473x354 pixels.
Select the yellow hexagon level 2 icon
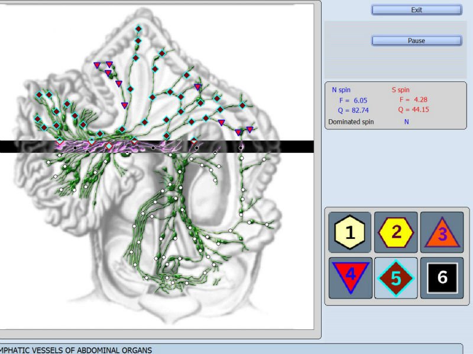pyautogui.click(x=396, y=232)
